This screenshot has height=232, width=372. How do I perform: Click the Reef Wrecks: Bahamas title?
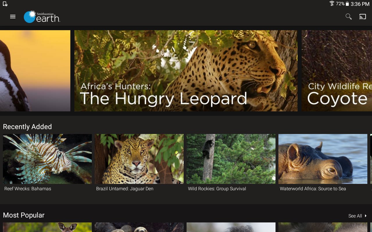pos(28,189)
